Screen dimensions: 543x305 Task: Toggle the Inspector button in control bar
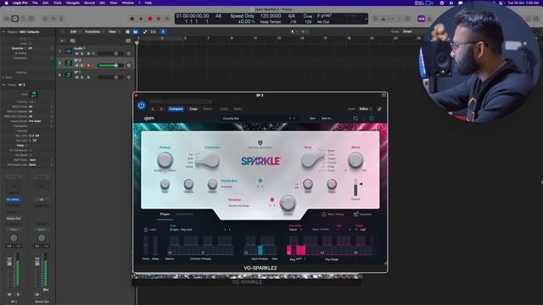[15, 19]
